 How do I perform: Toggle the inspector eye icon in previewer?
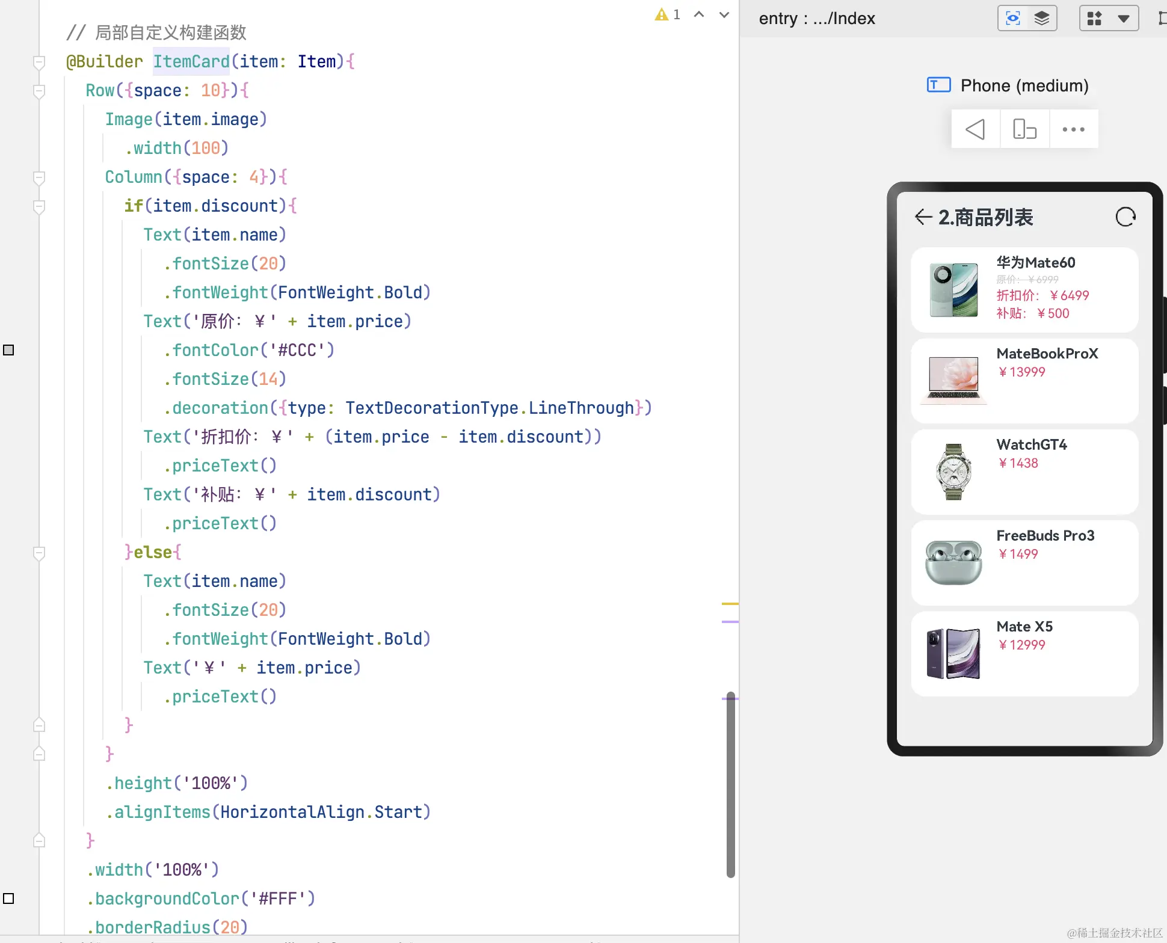coord(1013,19)
